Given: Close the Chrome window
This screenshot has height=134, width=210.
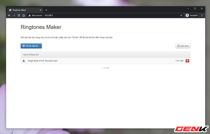Looking at the screenshot, I should (x=202, y=9).
